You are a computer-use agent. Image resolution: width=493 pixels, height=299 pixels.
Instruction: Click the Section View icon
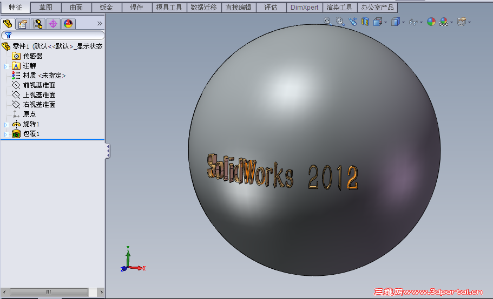(365, 21)
